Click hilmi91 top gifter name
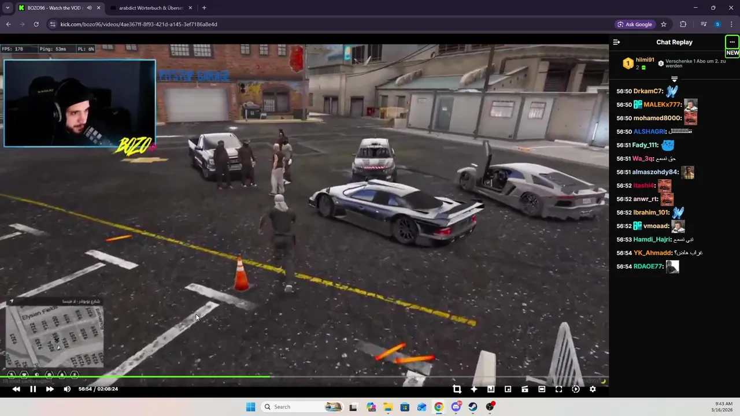Image resolution: width=740 pixels, height=416 pixels. click(645, 60)
